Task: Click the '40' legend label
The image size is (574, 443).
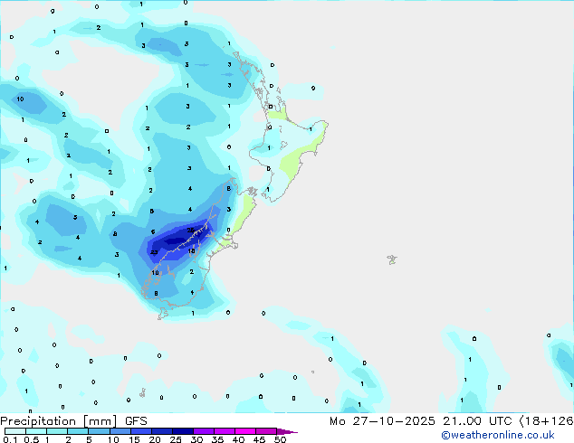Action: (238, 439)
